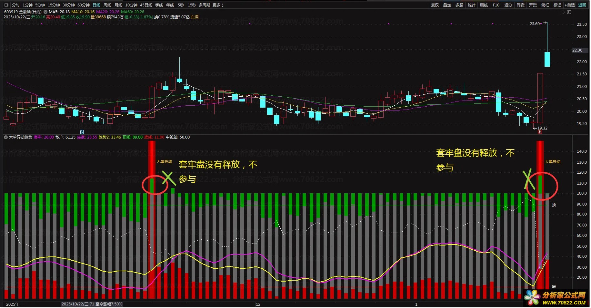Click the 庄家: 23.55 value label
This screenshot has height=308, width=591.
tap(87, 137)
